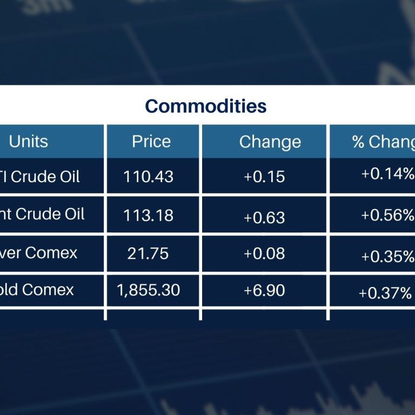Select the Units column header
This screenshot has height=415, width=415.
coord(29,142)
